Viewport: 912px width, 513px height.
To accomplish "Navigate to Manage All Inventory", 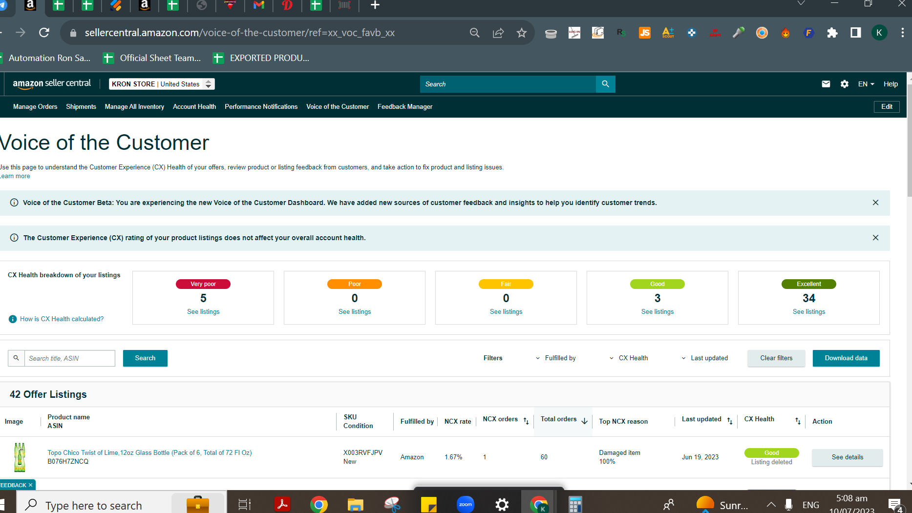I will pyautogui.click(x=134, y=107).
